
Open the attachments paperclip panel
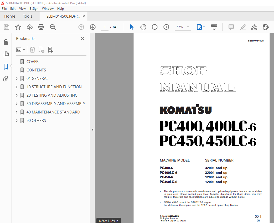pyautogui.click(x=6, y=79)
